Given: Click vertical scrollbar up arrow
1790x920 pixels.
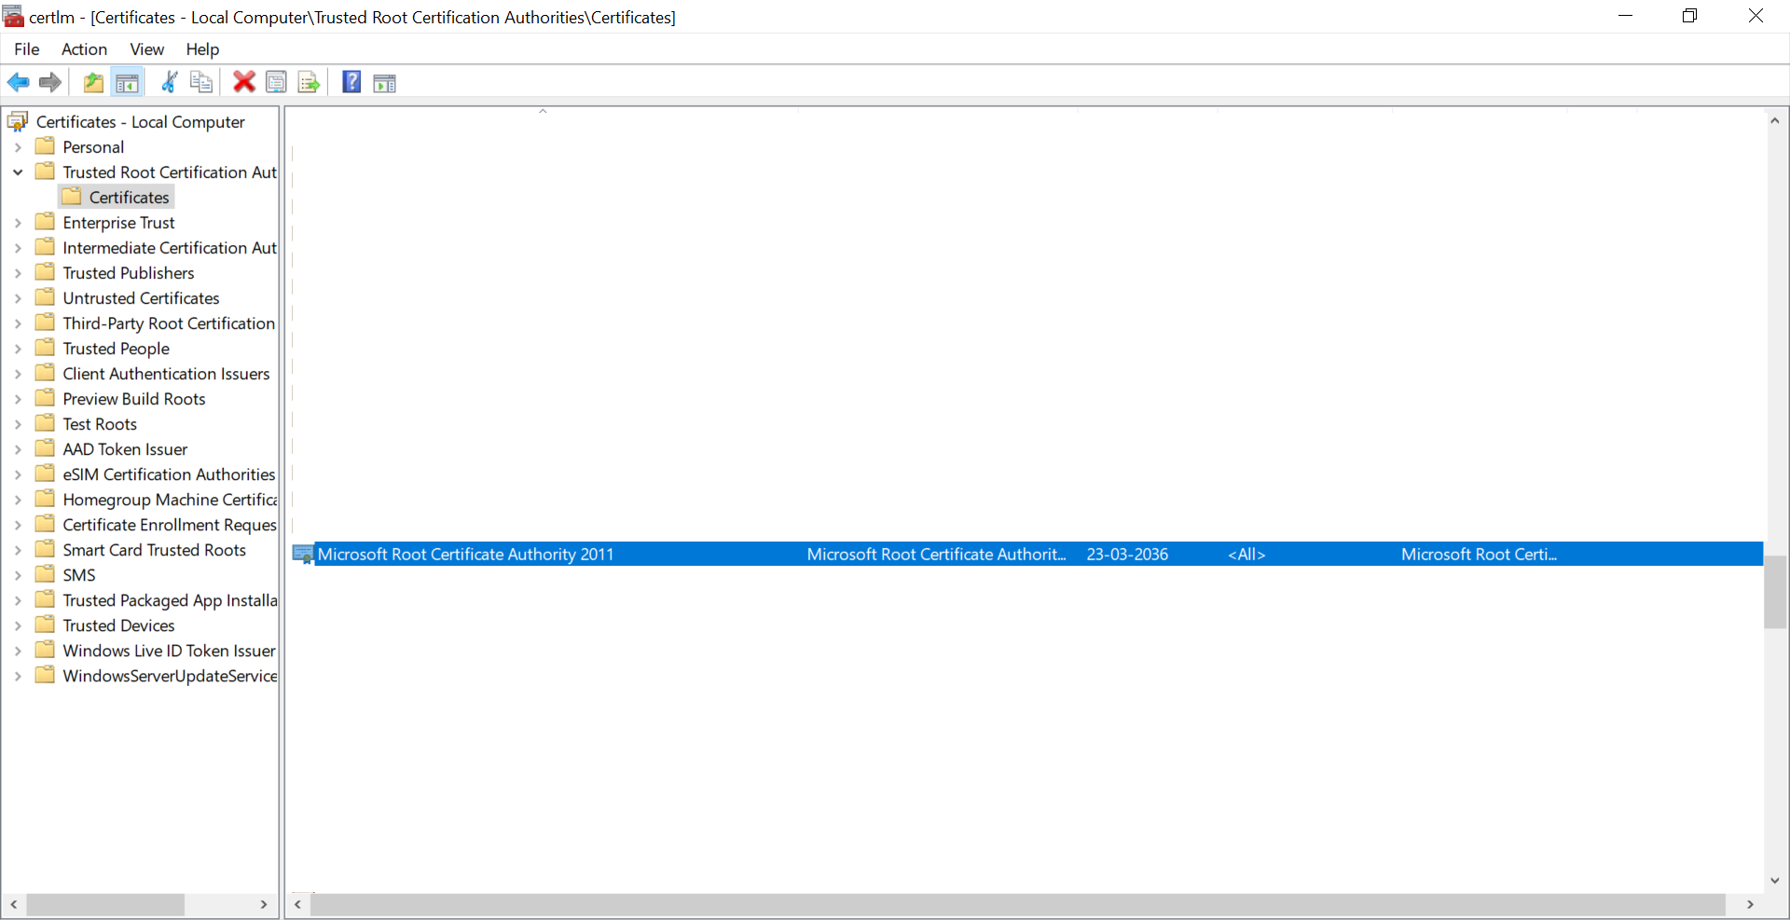Looking at the screenshot, I should (1775, 120).
